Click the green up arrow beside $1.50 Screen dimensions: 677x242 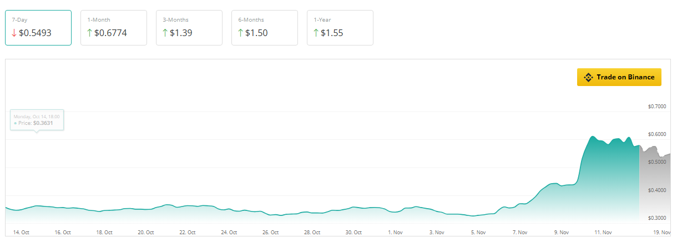pyautogui.click(x=240, y=33)
